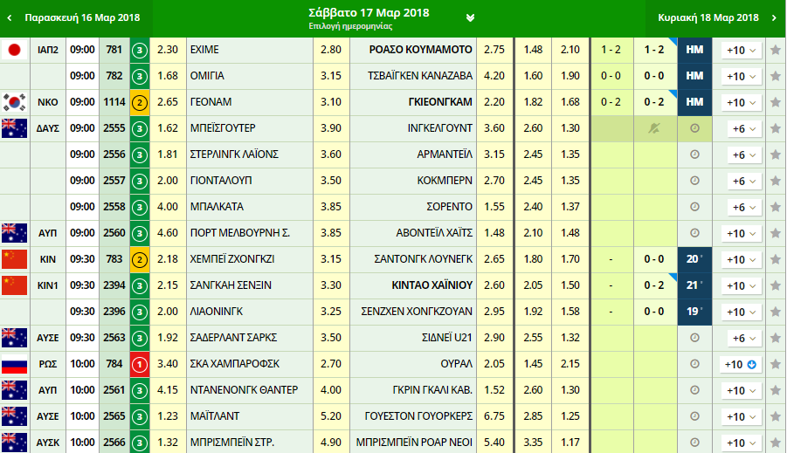Click the clock icon in ΣΟΡΕΝΤΟ row
This screenshot has height=453, width=787.
tap(694, 207)
